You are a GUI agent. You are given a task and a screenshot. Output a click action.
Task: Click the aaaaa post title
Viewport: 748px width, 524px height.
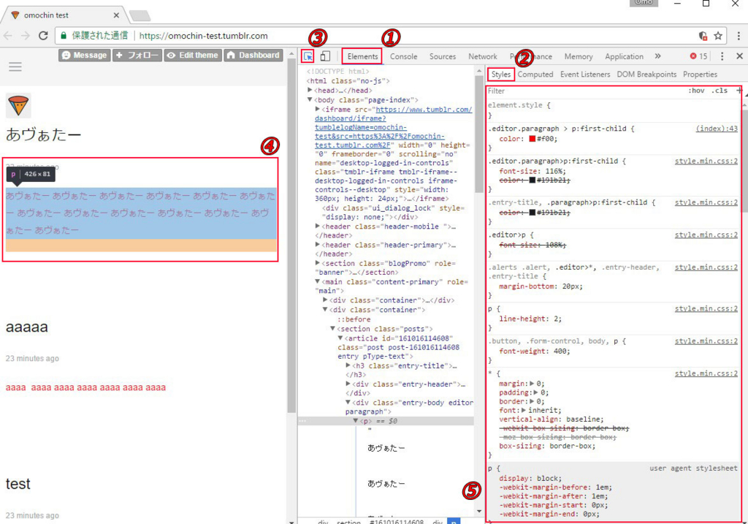(x=27, y=327)
